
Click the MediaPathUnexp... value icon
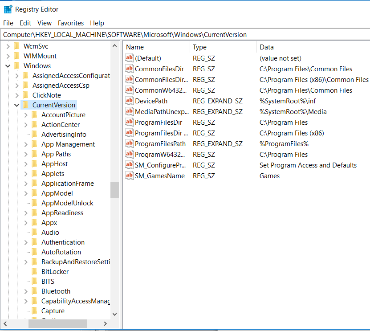(129, 111)
